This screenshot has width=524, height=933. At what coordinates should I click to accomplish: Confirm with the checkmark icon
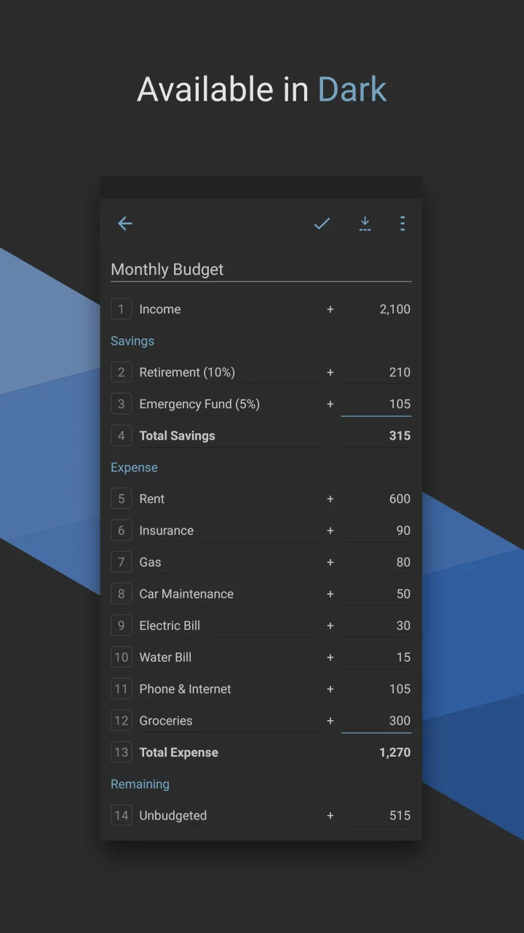coord(322,224)
